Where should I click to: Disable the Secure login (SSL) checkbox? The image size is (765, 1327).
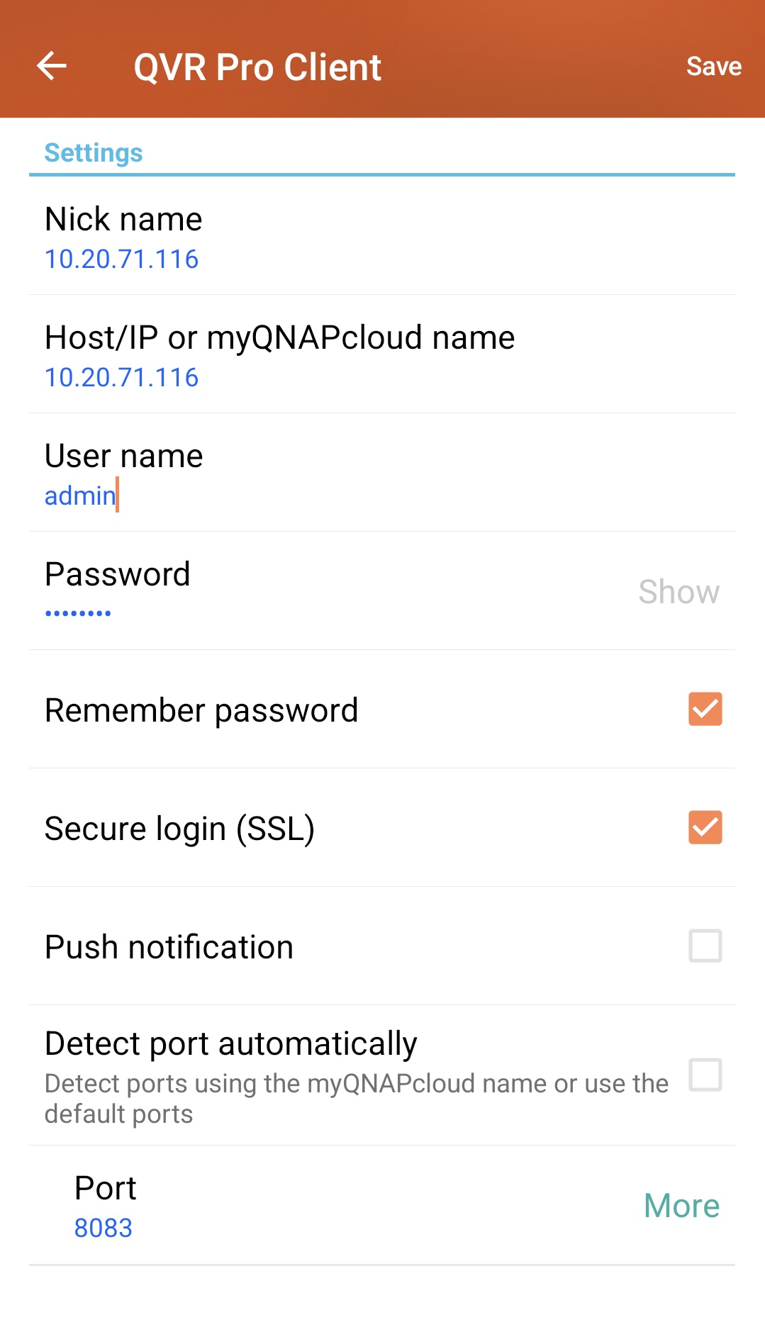[x=705, y=828]
